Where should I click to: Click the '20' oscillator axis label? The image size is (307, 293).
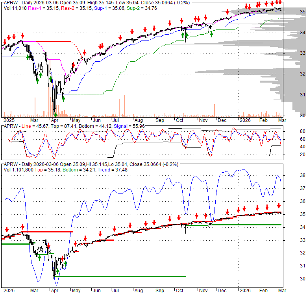point(303,154)
